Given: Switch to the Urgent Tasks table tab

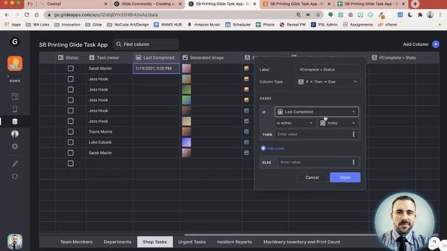Looking at the screenshot, I should (192, 242).
